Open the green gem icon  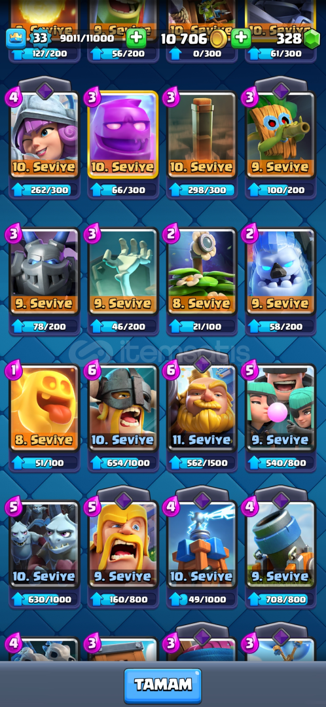coord(312,39)
